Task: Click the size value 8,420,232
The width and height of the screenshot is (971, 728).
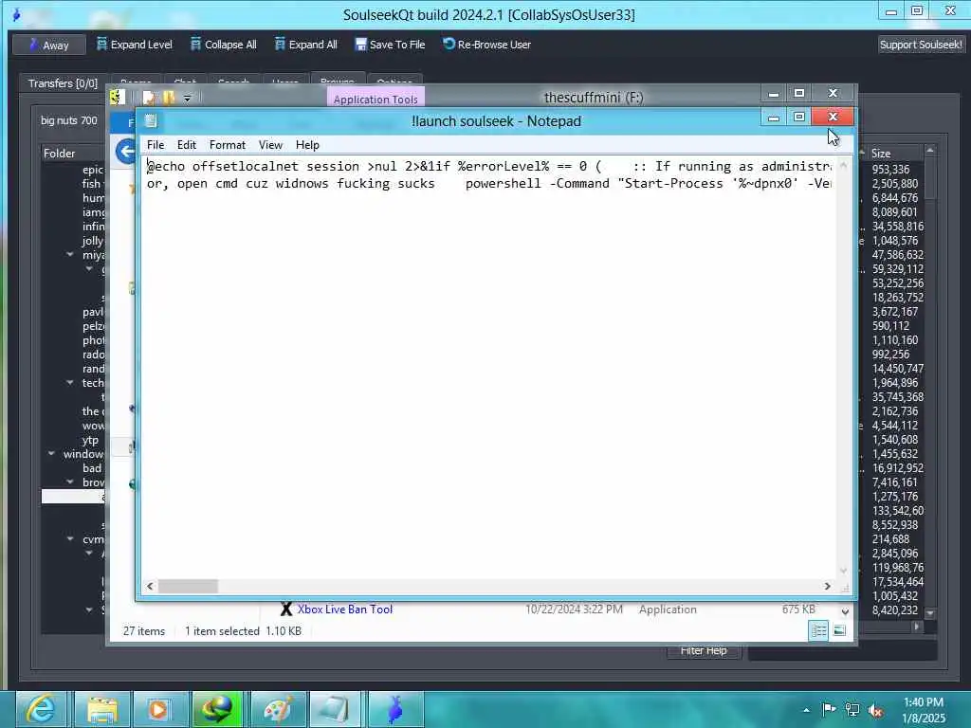Action: pos(895,610)
